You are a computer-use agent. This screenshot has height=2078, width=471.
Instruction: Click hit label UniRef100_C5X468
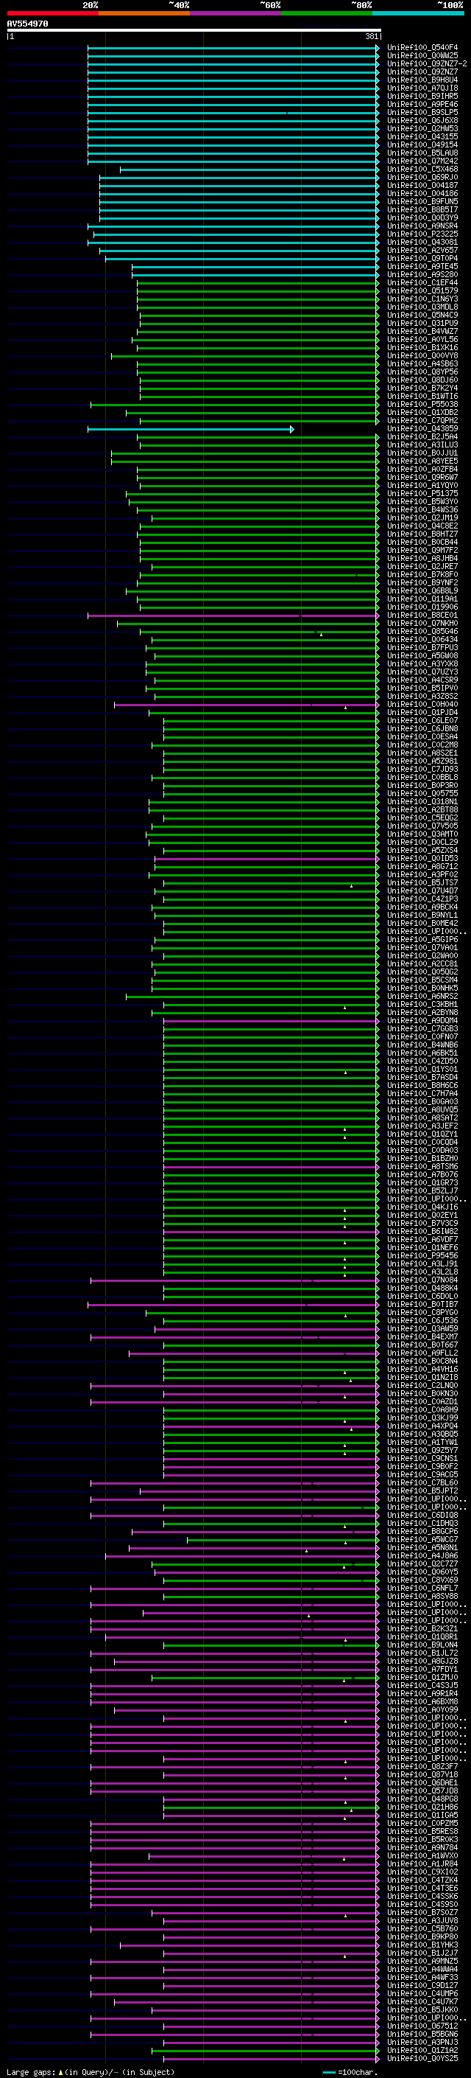(422, 170)
